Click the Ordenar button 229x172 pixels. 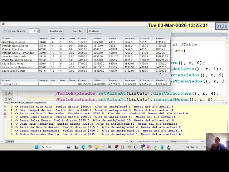[x=94, y=31]
